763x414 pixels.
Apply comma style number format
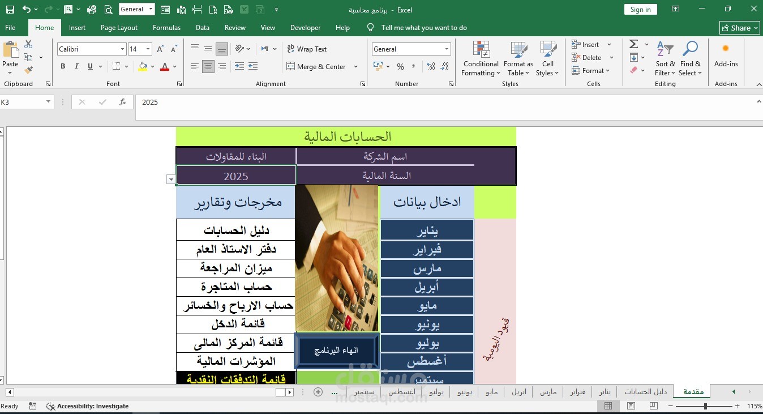pyautogui.click(x=414, y=66)
